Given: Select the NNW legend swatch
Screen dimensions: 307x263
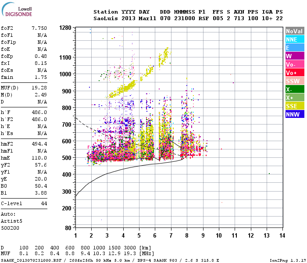Looking at the screenshot, I should pyautogui.click(x=295, y=114).
